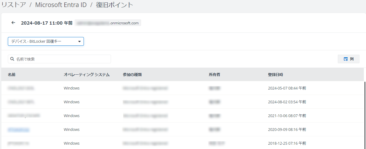This screenshot has width=366, height=149.
Task: Click the 2024-08-17 11:00 午前 recovery point title
Action: point(47,23)
